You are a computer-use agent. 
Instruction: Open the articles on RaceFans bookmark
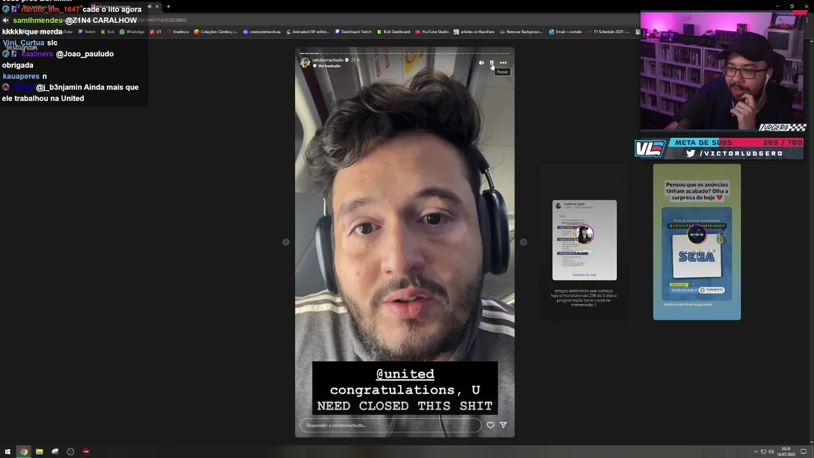point(474,32)
